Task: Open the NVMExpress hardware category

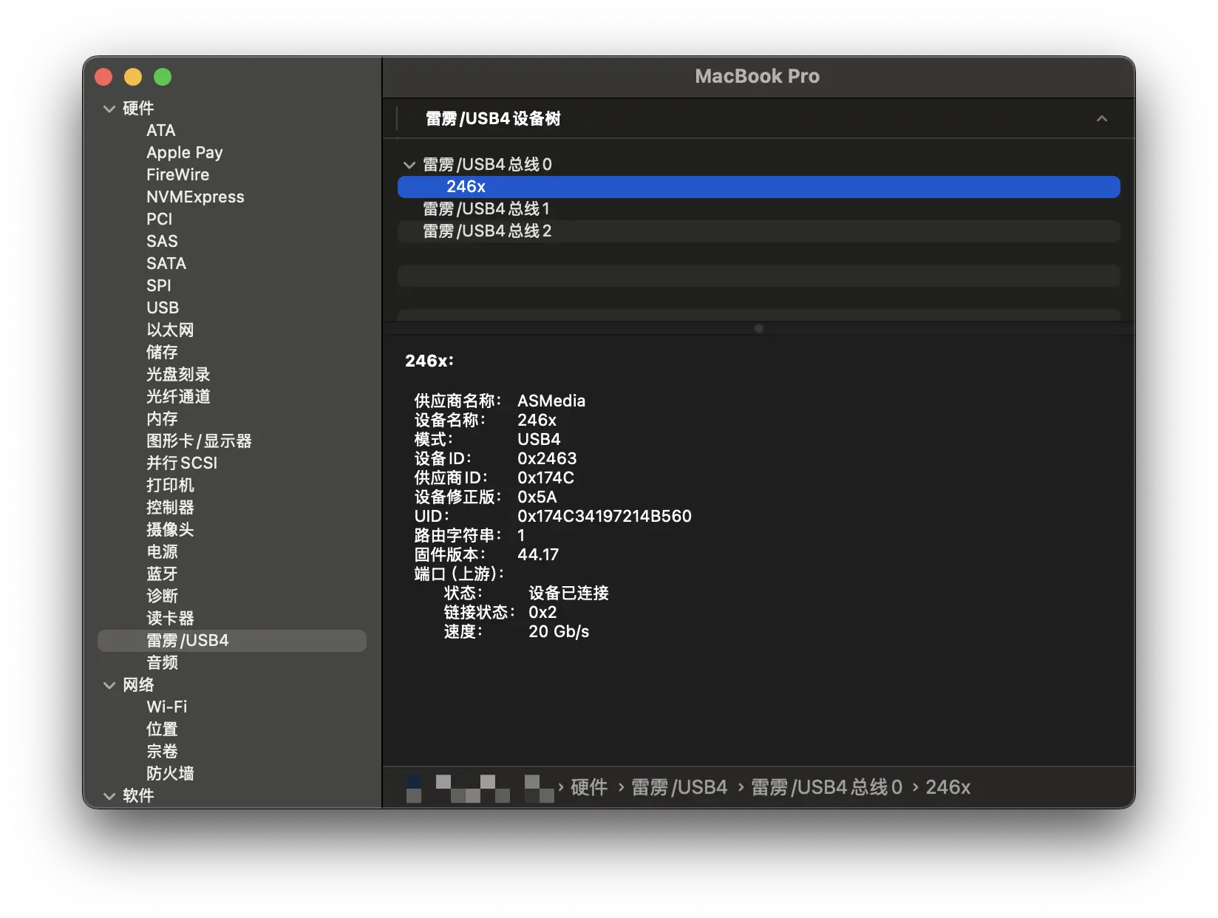Action: [195, 197]
